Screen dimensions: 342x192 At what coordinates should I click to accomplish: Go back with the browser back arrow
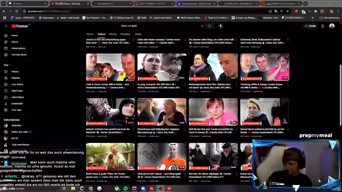point(4,11)
